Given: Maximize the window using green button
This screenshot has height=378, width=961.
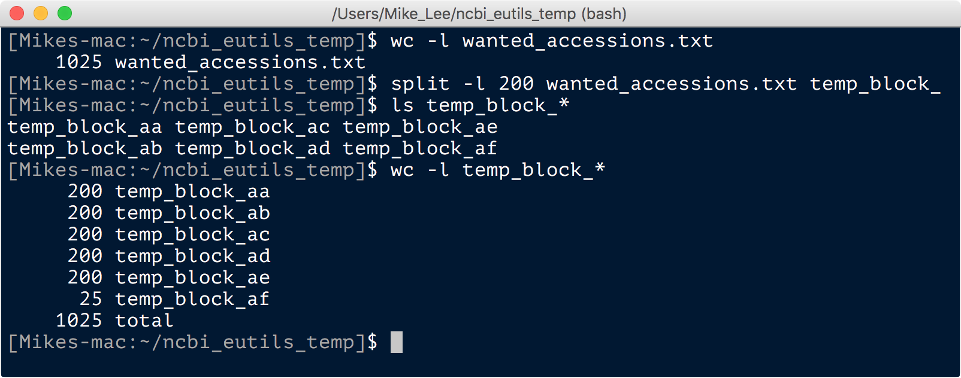Looking at the screenshot, I should 65,13.
